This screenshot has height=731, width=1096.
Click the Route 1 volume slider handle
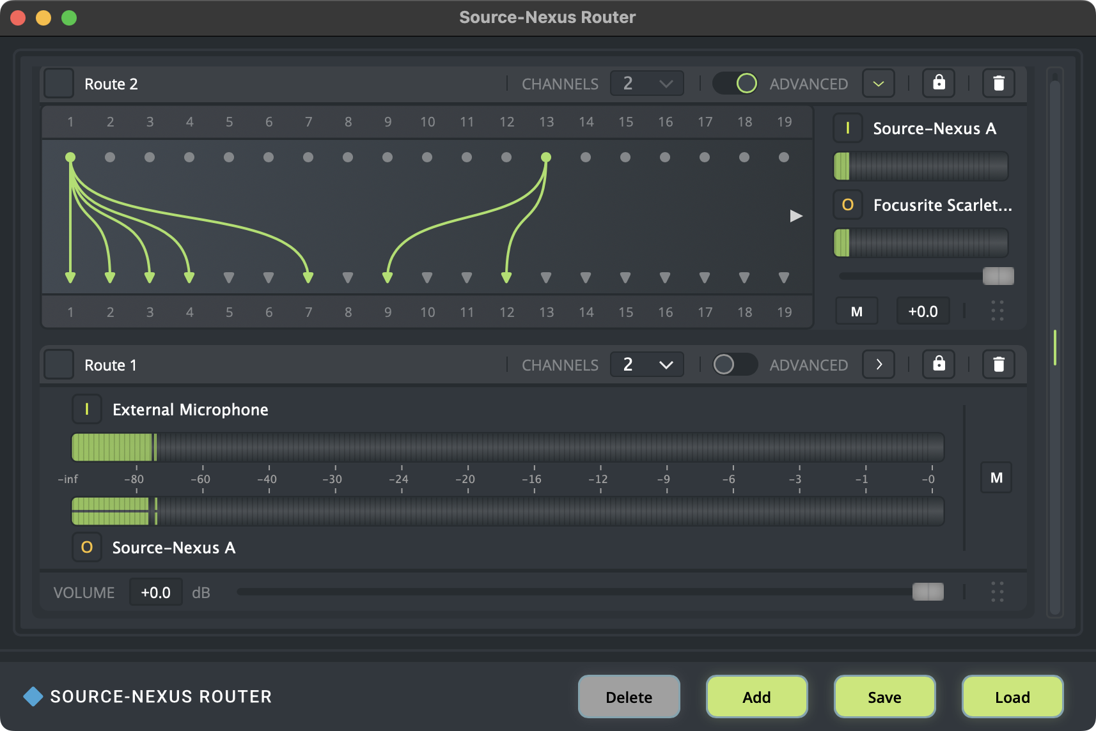pos(928,592)
